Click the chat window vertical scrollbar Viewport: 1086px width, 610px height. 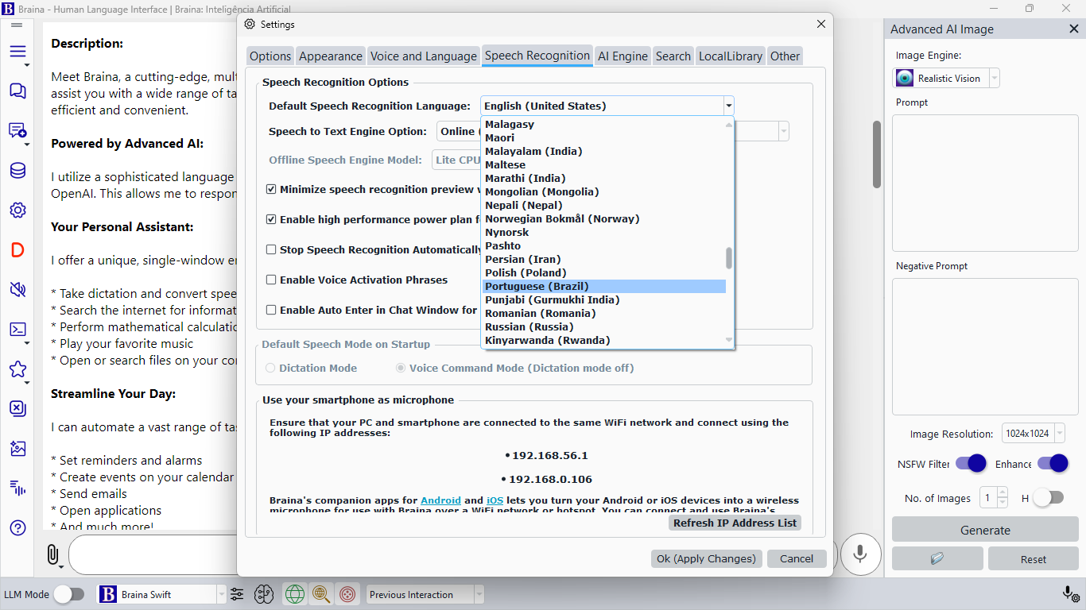point(877,154)
